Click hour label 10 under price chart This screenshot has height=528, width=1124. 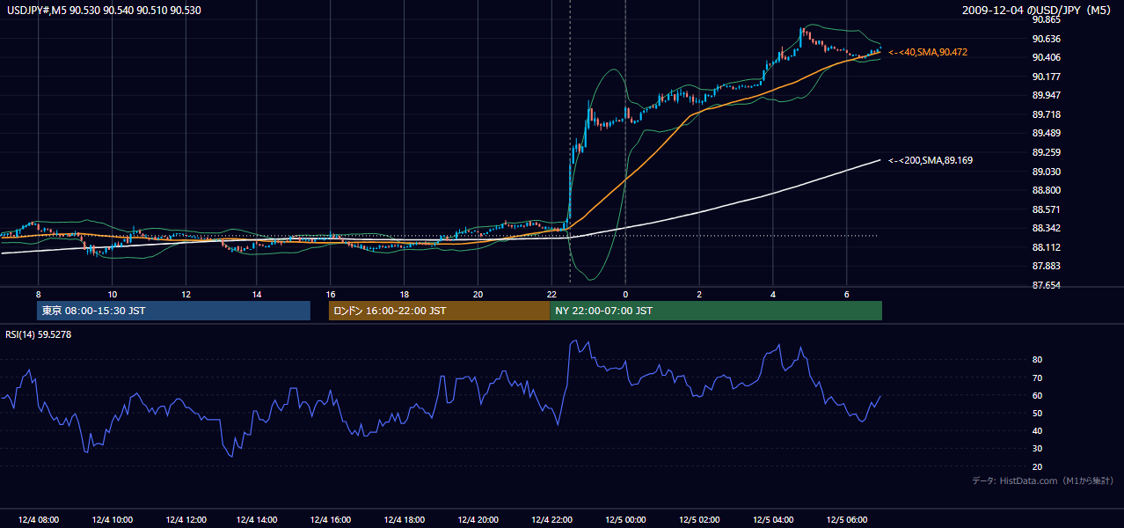tap(112, 294)
